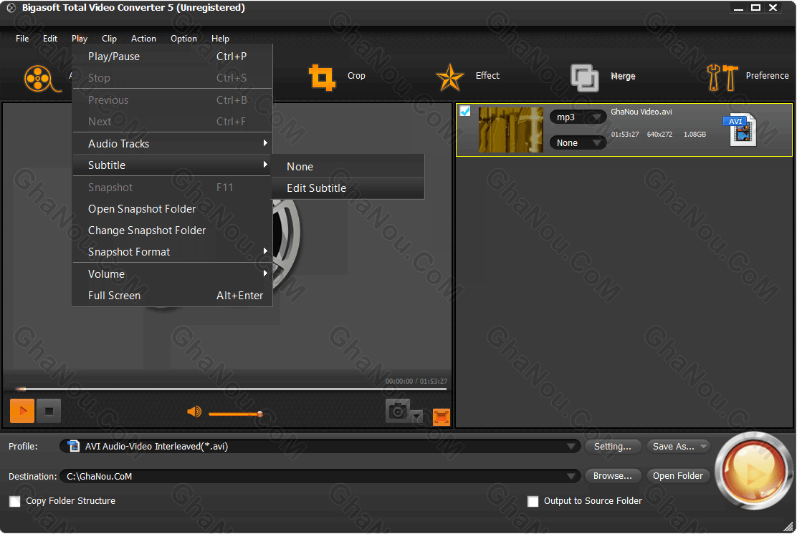Expand the Destination path dropdown arrow
The height and width of the screenshot is (534, 797).
click(571, 476)
